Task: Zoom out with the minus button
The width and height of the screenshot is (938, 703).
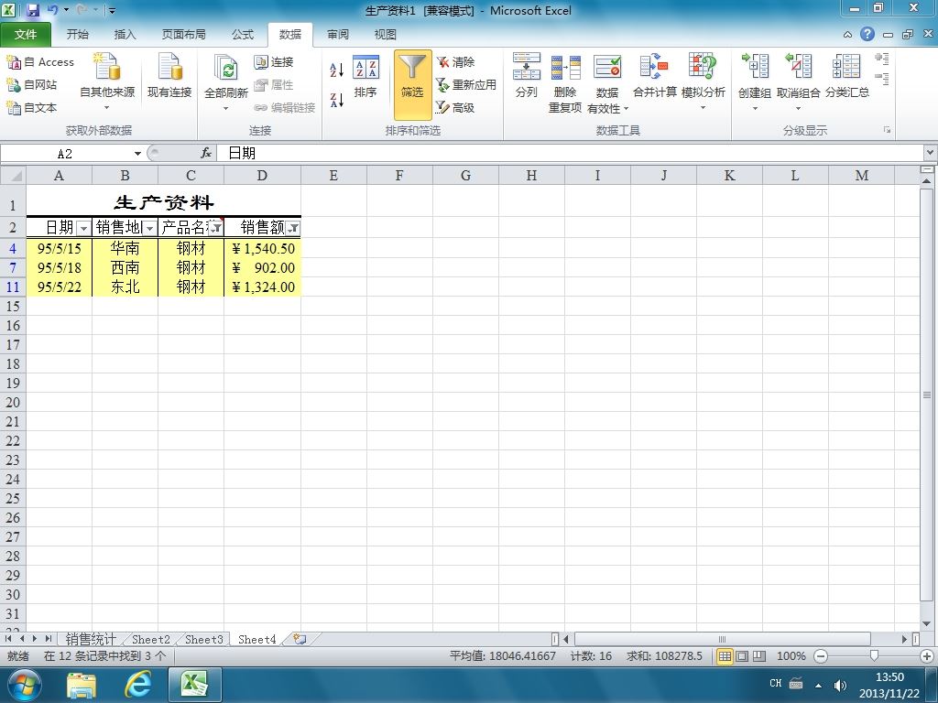Action: (x=821, y=656)
